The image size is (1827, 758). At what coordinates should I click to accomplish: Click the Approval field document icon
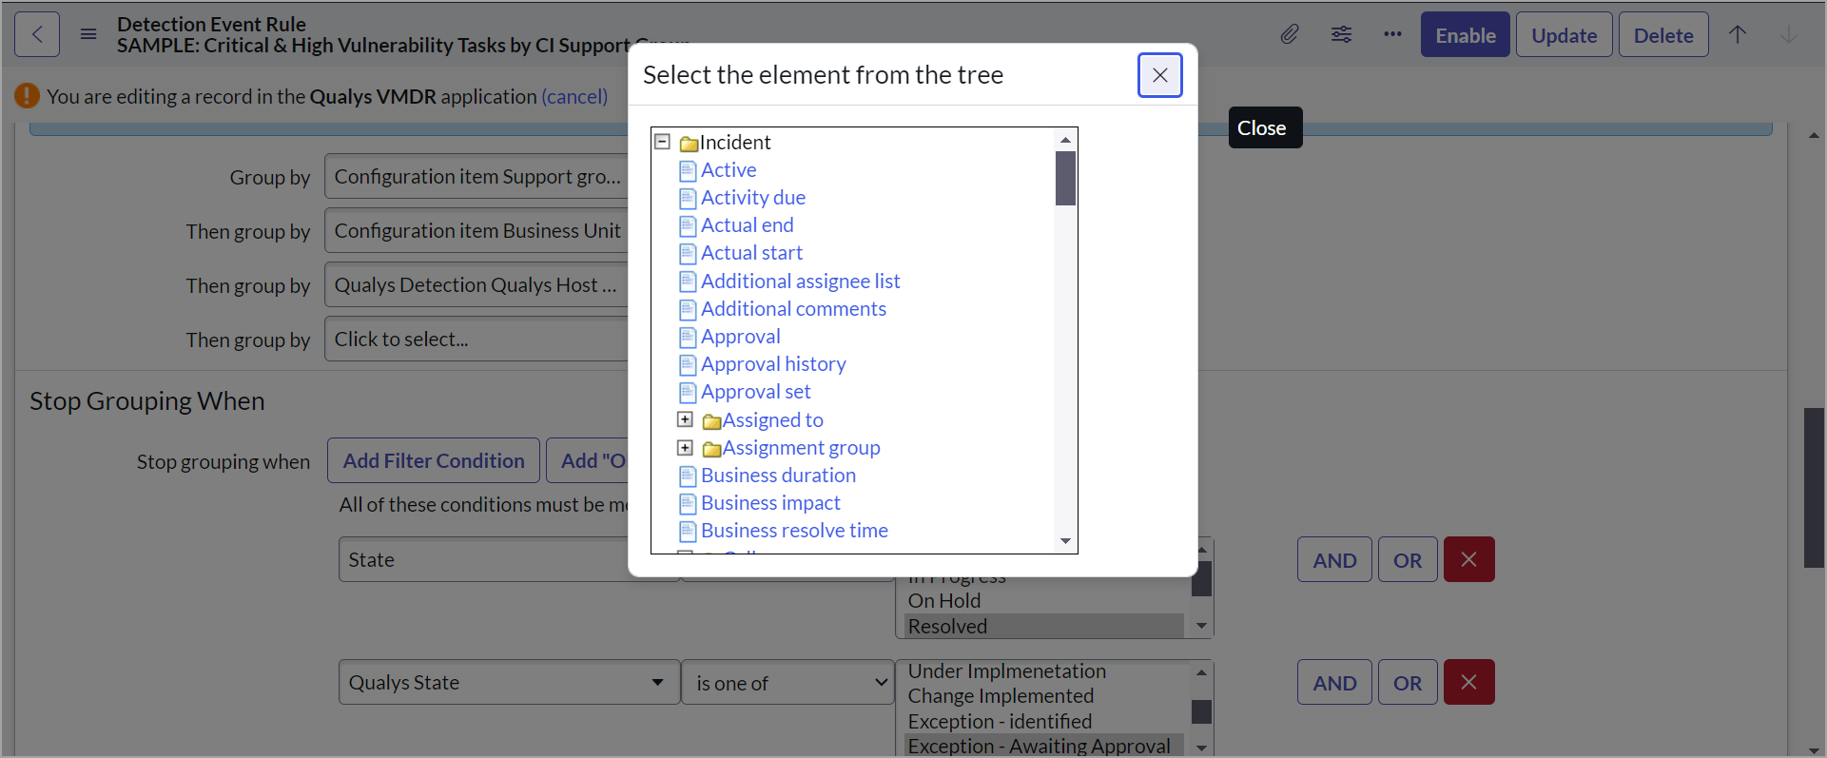tap(688, 338)
